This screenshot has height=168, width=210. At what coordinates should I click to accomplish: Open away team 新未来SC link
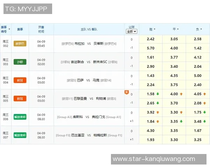[x=100, y=62]
